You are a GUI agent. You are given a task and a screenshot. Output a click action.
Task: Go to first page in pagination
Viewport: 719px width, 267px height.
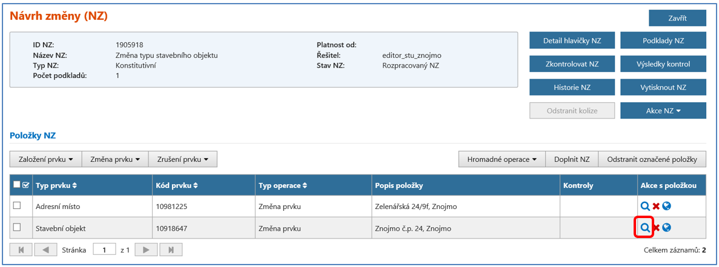[x=21, y=249]
